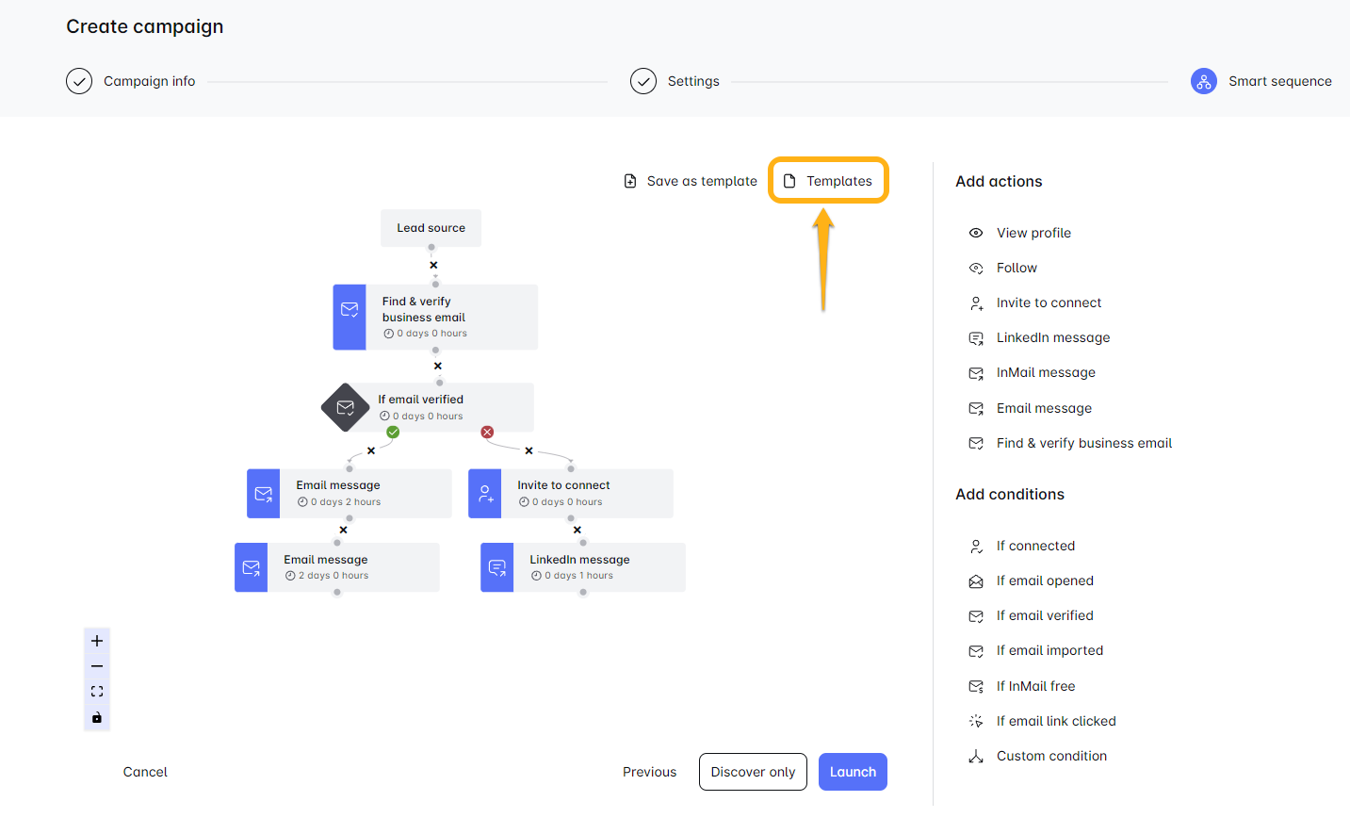
Task: Add the Invite to connect action
Action: click(x=1048, y=303)
